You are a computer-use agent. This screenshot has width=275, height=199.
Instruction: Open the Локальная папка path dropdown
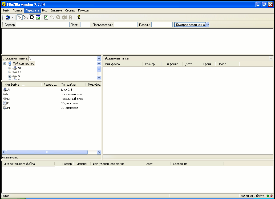click(x=99, y=58)
